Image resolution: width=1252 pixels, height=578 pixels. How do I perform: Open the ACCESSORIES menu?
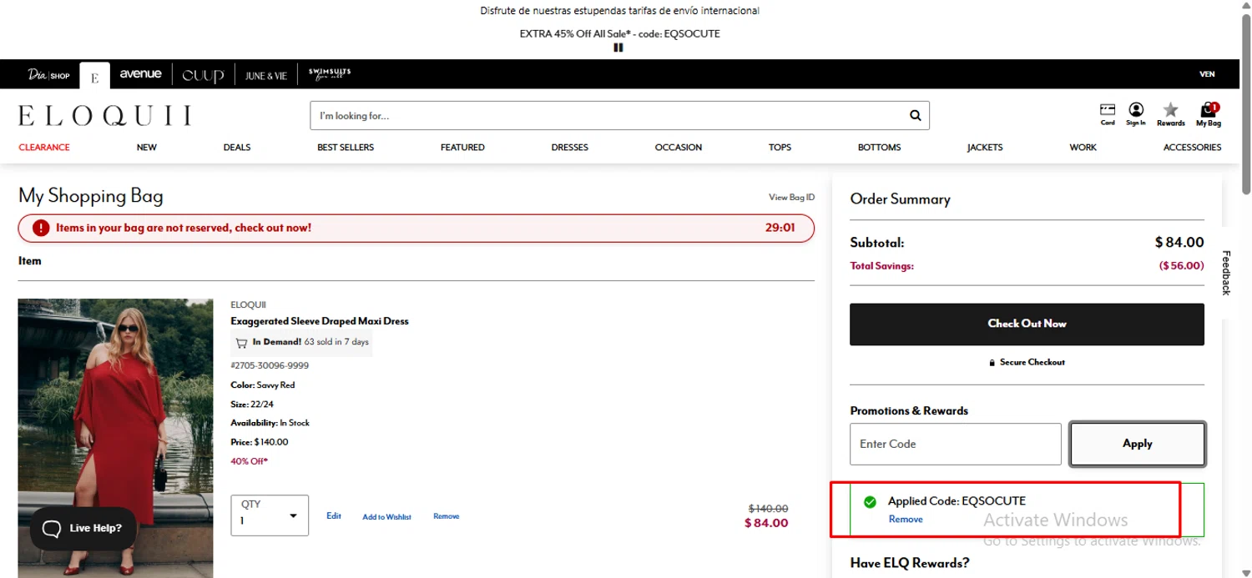(1192, 148)
